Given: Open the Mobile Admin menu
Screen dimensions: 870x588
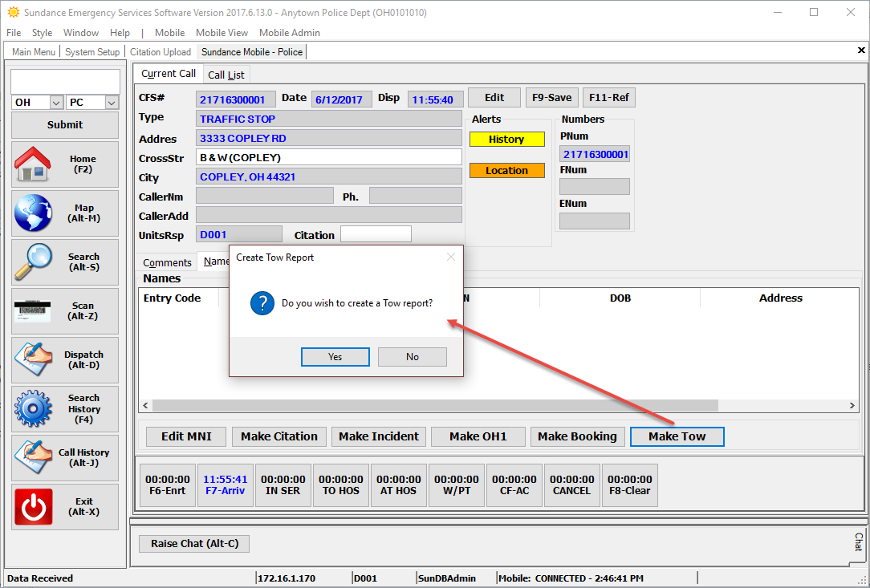Looking at the screenshot, I should pyautogui.click(x=290, y=33).
